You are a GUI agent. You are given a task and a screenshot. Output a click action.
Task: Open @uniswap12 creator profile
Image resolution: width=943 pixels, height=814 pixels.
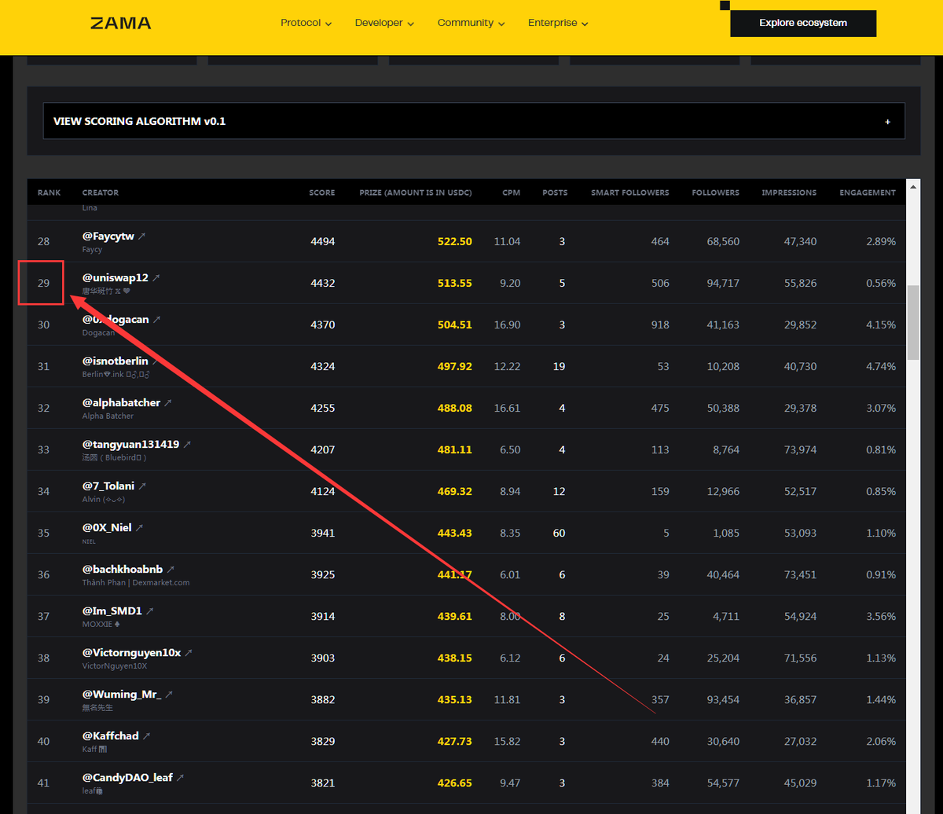(116, 277)
